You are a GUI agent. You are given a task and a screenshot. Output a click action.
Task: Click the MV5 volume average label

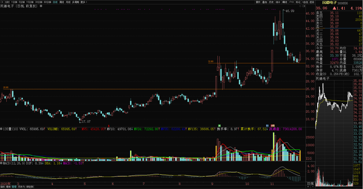coord(93,129)
